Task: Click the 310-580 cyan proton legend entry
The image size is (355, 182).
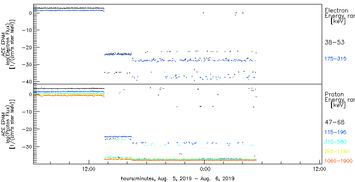Action: 335,142
